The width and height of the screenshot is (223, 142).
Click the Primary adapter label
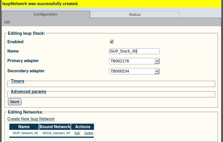(23, 61)
